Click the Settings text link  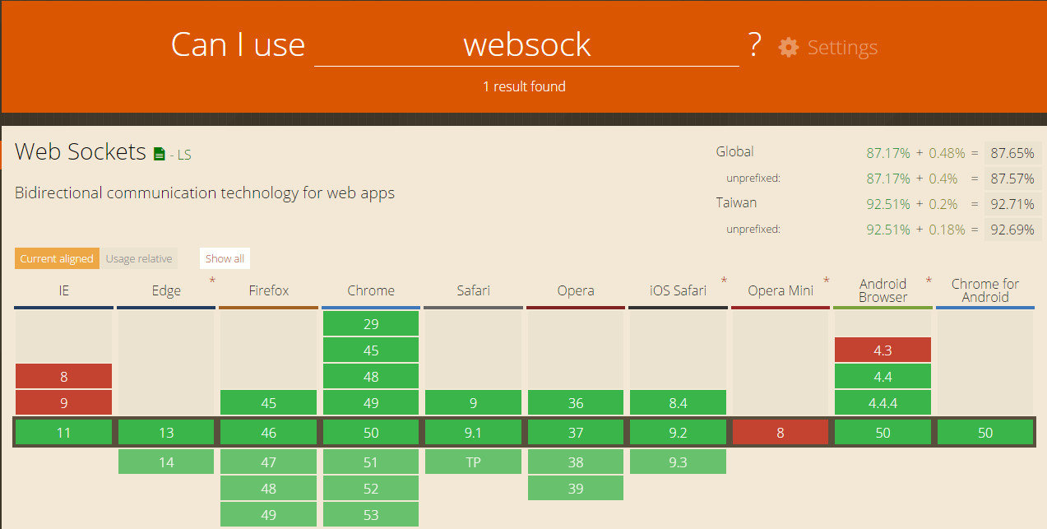(x=842, y=48)
